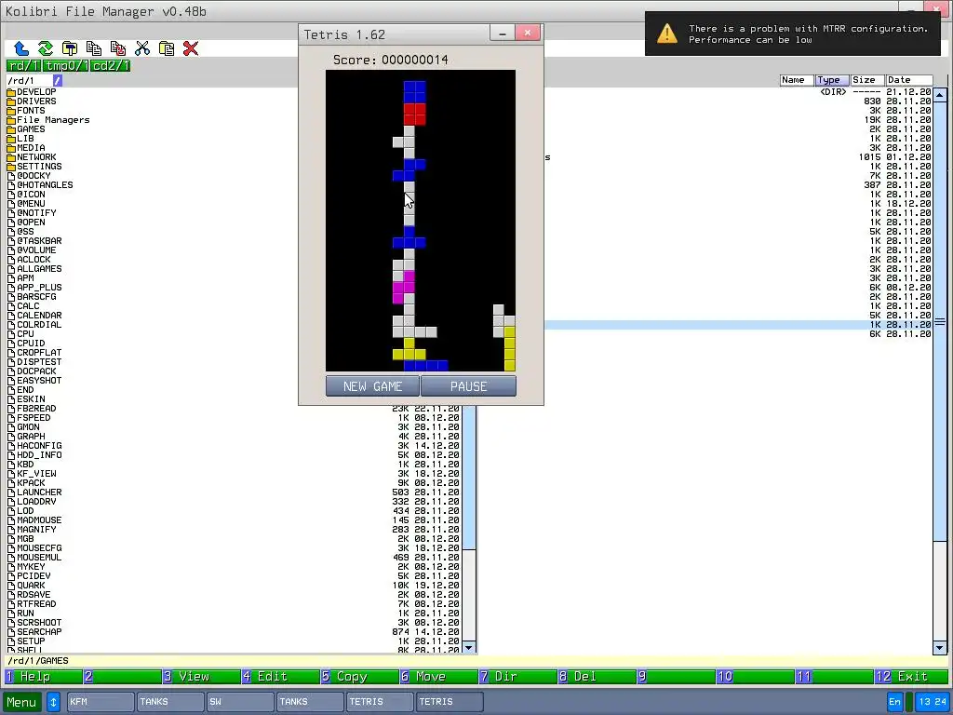Switch to the cd2/1 drive button

[110, 66]
